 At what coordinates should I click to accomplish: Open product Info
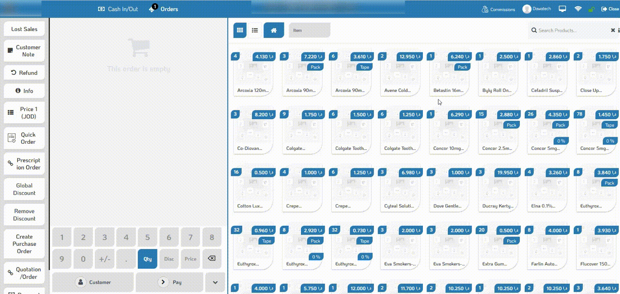tap(24, 91)
